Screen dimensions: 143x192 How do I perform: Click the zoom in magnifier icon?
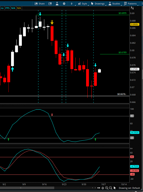pyautogui.click(x=107, y=188)
